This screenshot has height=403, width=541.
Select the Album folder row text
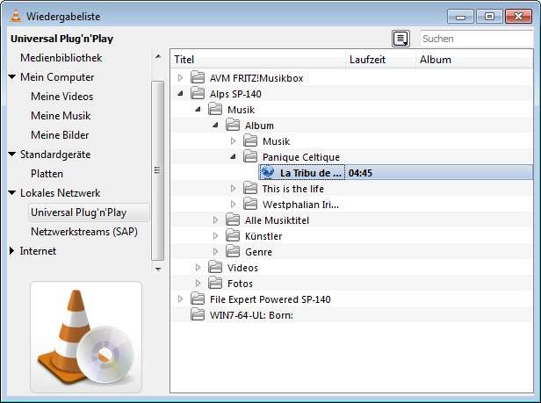[x=259, y=126]
